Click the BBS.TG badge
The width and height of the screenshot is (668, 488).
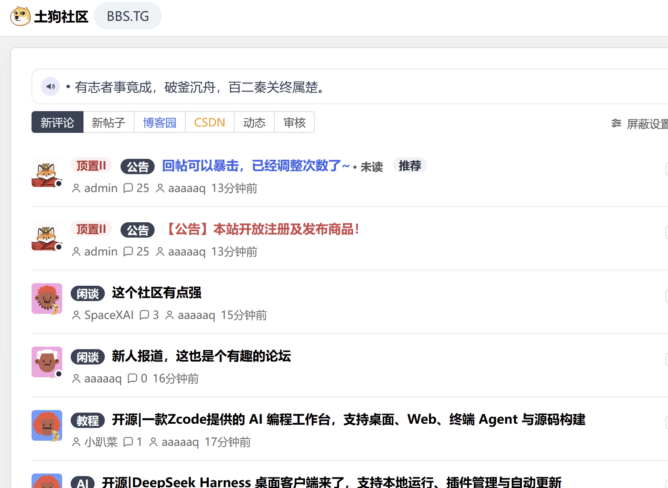(x=128, y=16)
